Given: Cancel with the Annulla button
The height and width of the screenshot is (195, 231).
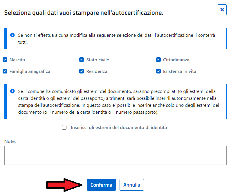Looking at the screenshot, I should pos(132,185).
